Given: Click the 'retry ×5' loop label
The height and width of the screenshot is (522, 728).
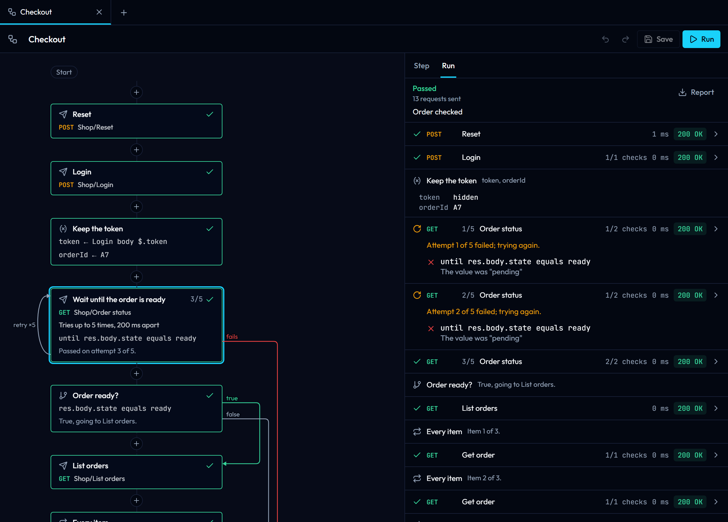Looking at the screenshot, I should 24,325.
